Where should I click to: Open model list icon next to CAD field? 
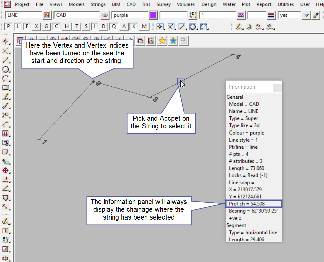point(105,15)
